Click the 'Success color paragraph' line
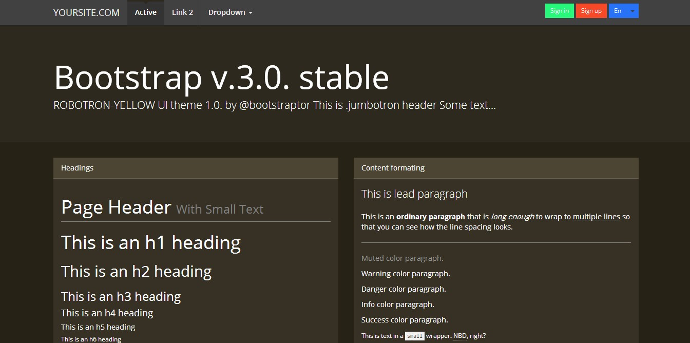The height and width of the screenshot is (343, 690). click(x=405, y=320)
